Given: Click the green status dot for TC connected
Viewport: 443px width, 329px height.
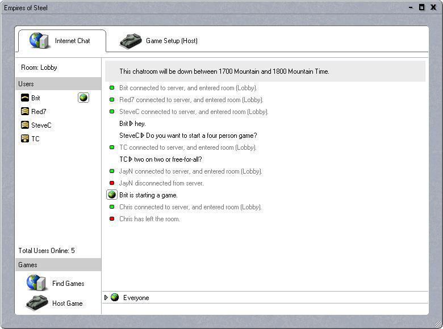Looking at the screenshot, I should tap(112, 147).
